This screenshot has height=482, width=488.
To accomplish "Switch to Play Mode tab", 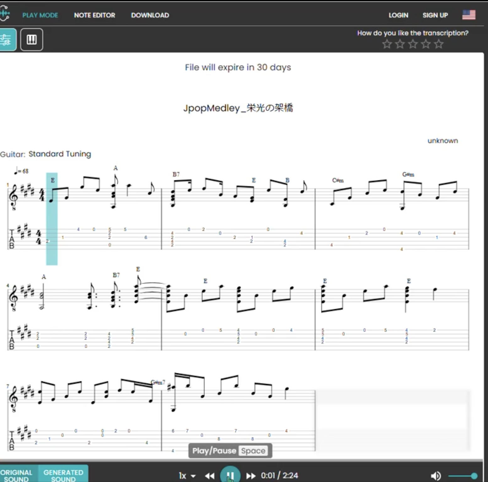I will 40,15.
